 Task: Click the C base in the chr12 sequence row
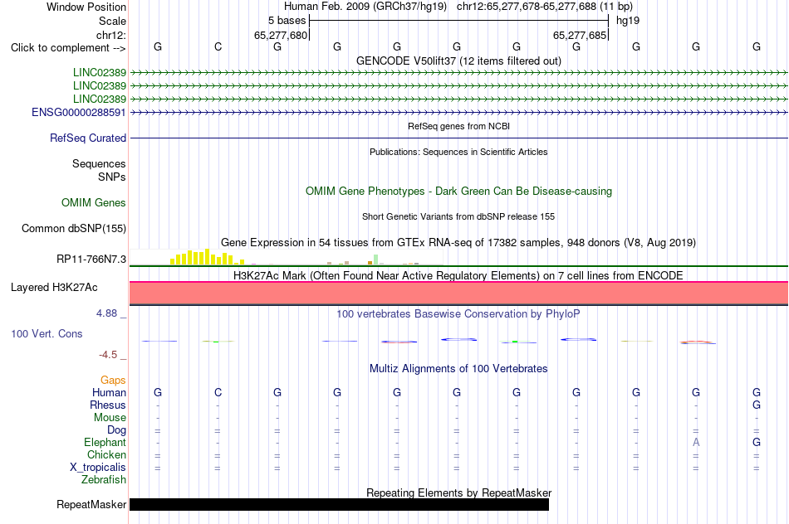coord(218,46)
